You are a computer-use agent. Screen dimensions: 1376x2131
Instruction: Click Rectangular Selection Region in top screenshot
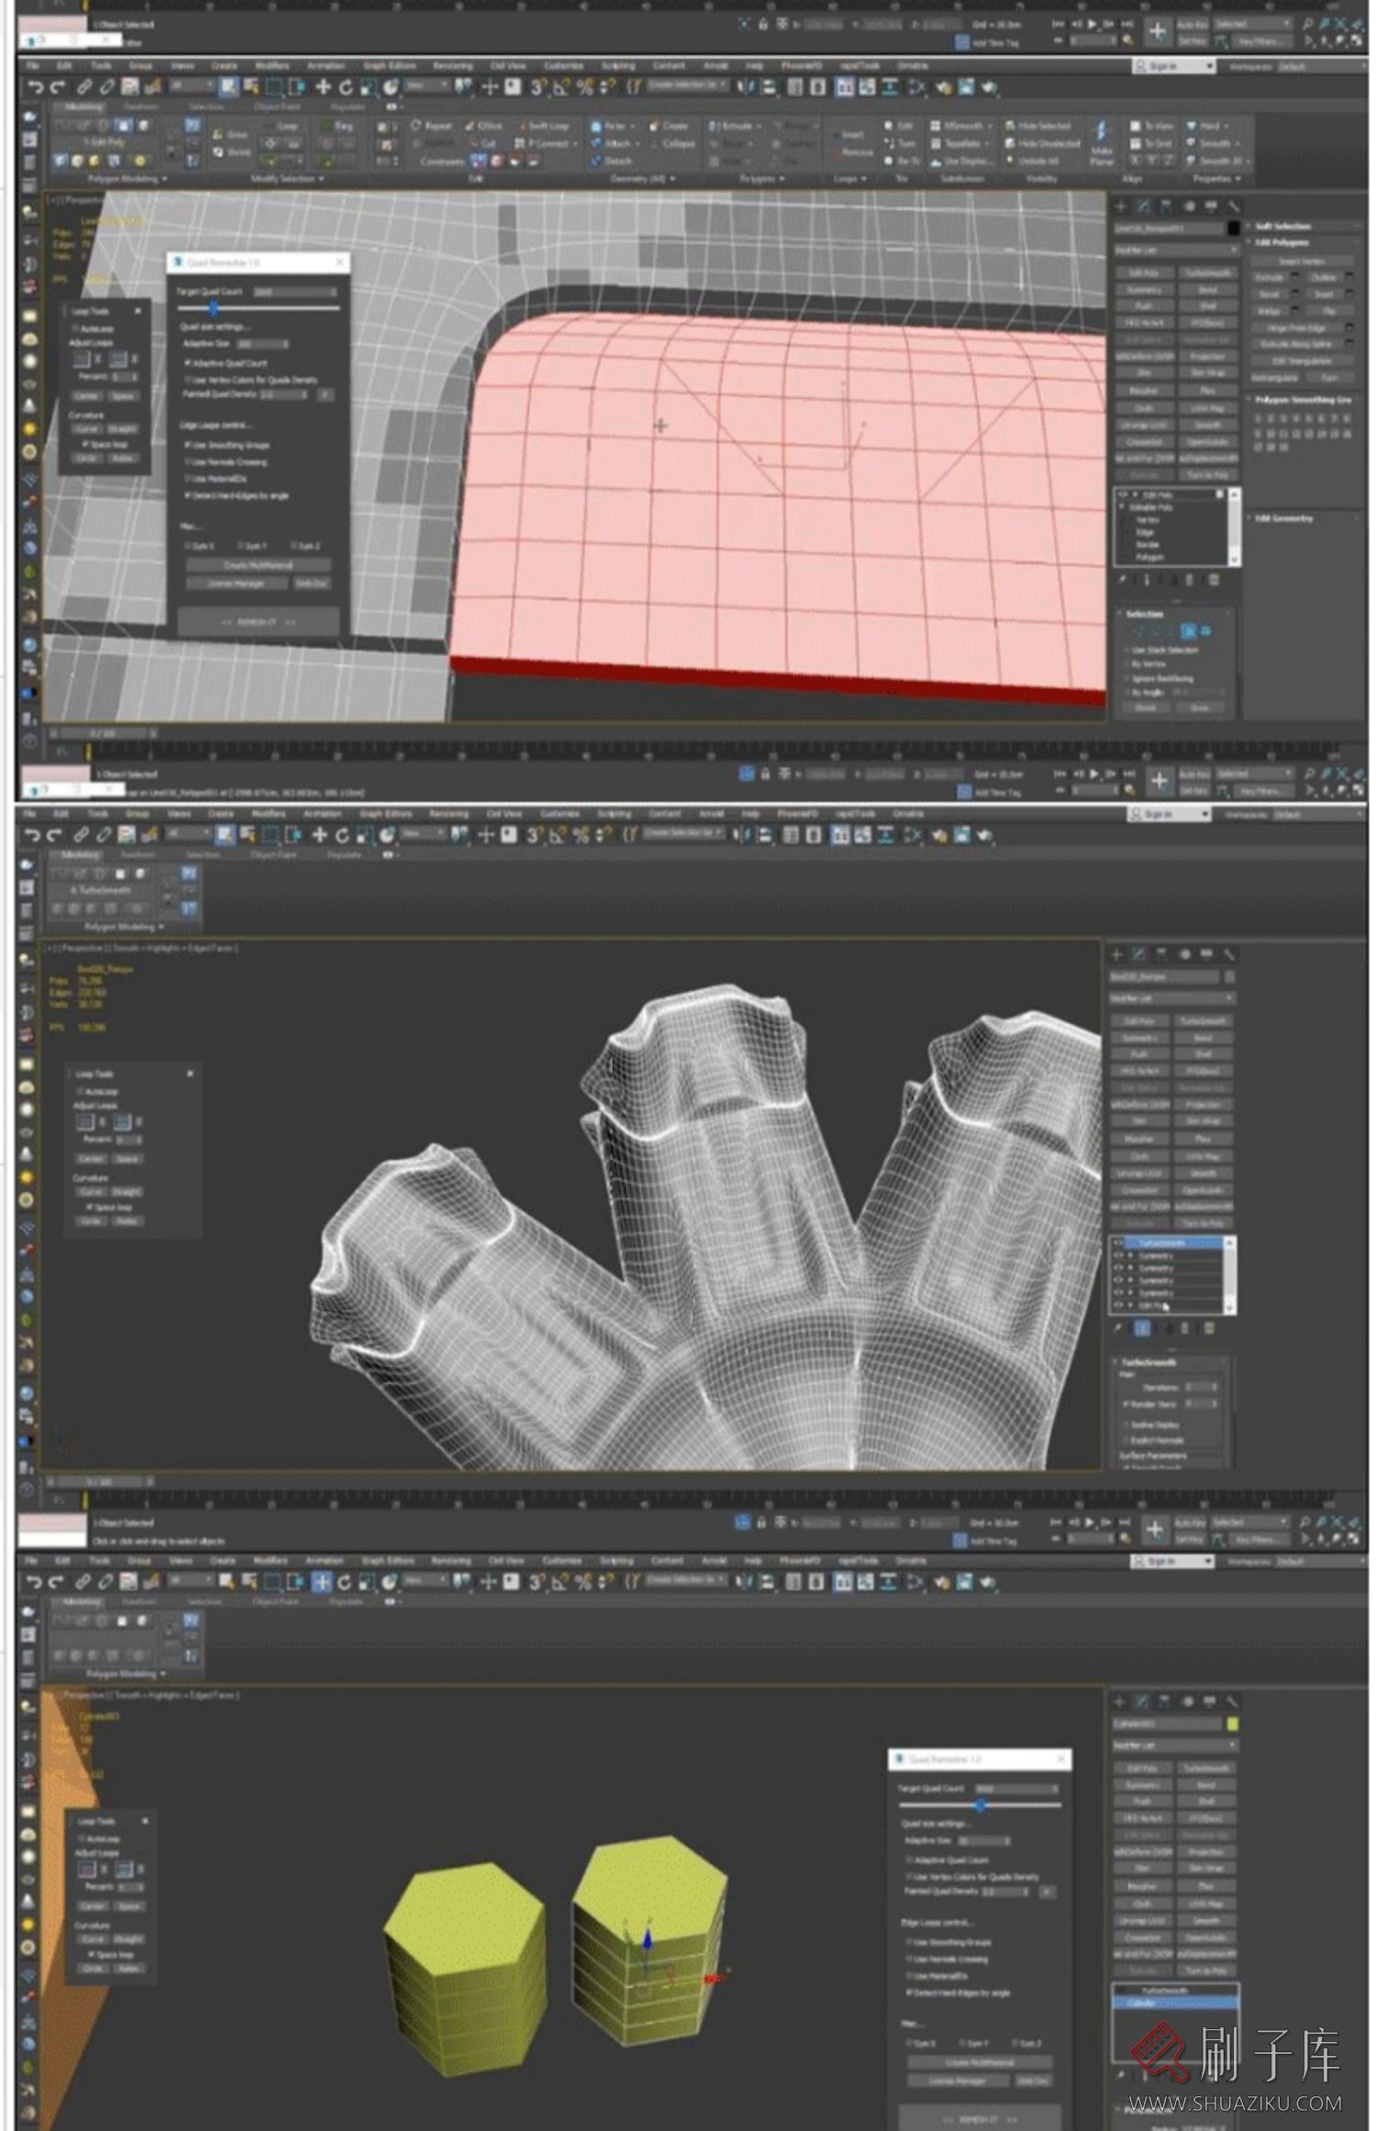[273, 87]
